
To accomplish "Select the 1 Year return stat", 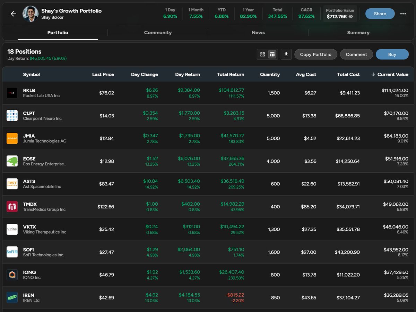I will click(x=248, y=13).
